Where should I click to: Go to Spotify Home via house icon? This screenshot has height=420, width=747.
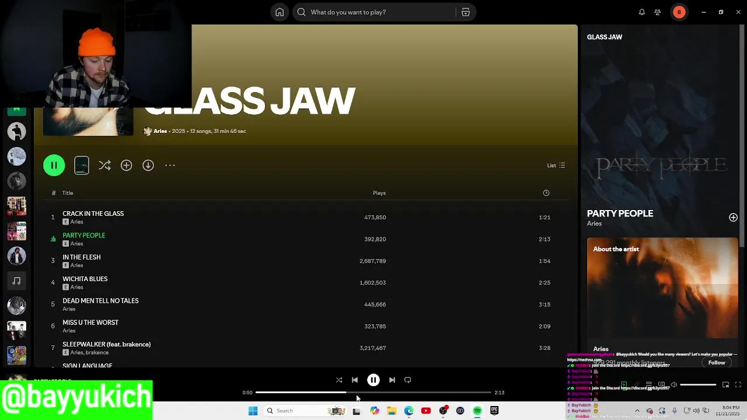280,12
